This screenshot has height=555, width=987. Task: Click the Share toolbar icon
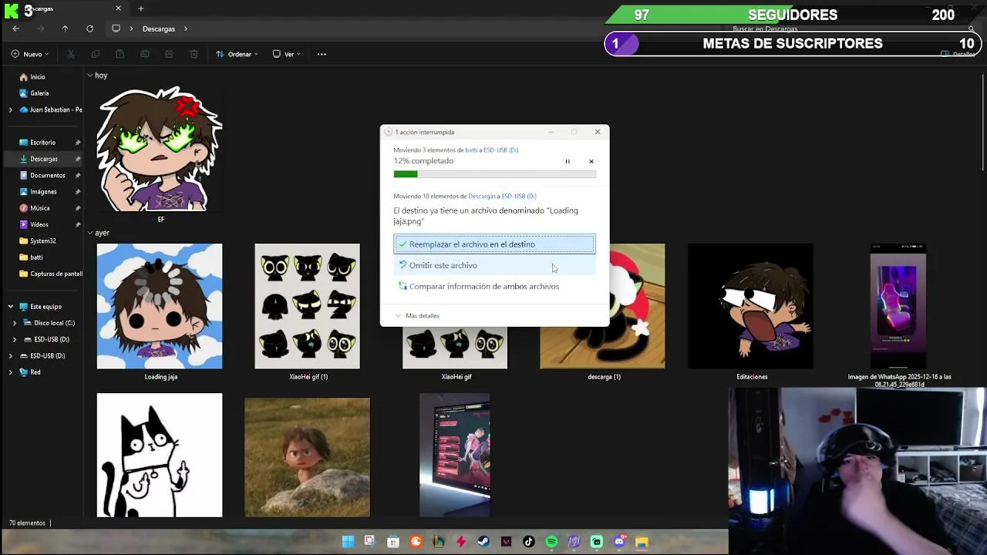tap(169, 54)
